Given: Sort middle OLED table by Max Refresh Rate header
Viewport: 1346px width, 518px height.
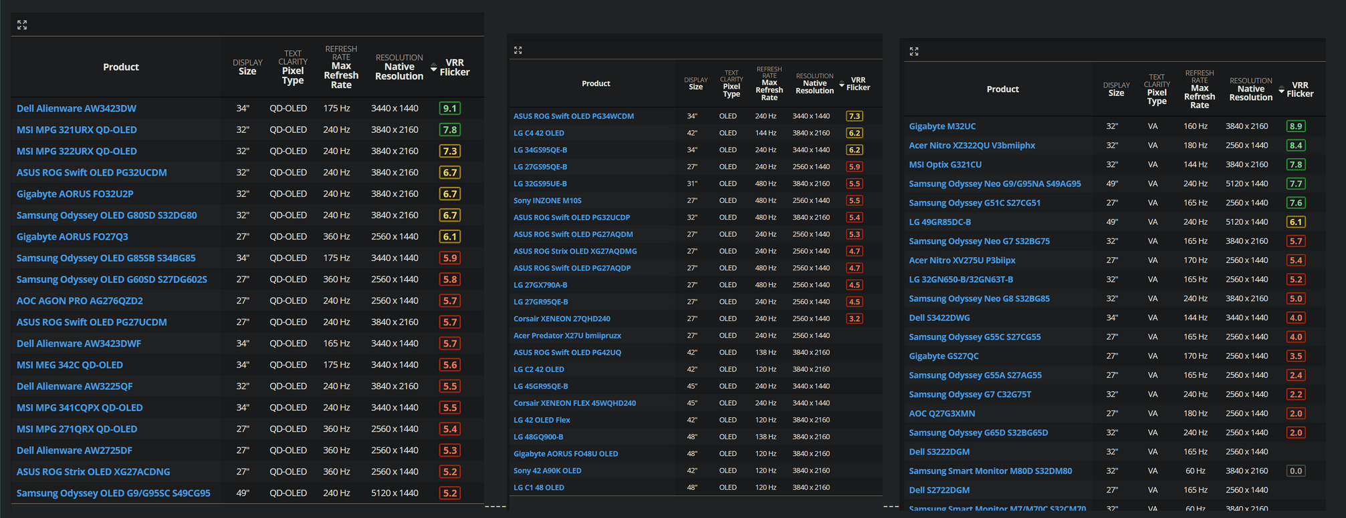Looking at the screenshot, I should (x=769, y=83).
